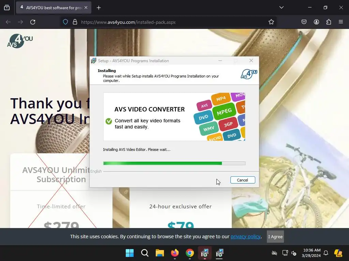The image size is (349, 261).
Task: Open the Extensions puzzle icon
Action: point(329,22)
